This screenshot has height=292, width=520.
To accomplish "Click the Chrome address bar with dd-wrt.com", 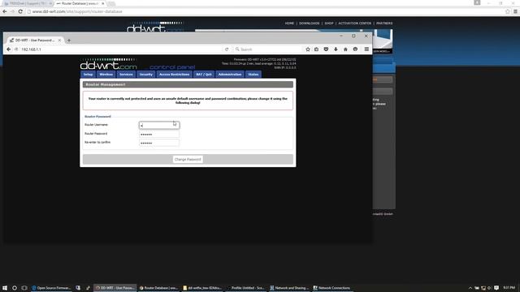I will (x=266, y=11).
